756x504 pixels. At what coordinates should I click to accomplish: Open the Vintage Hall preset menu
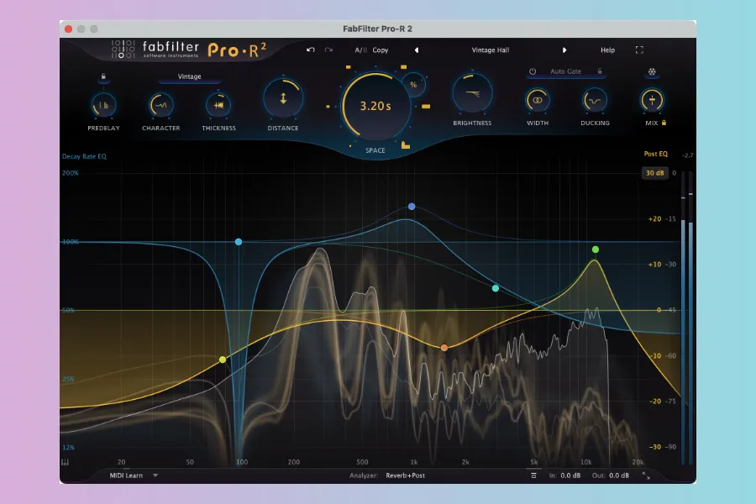tap(490, 50)
